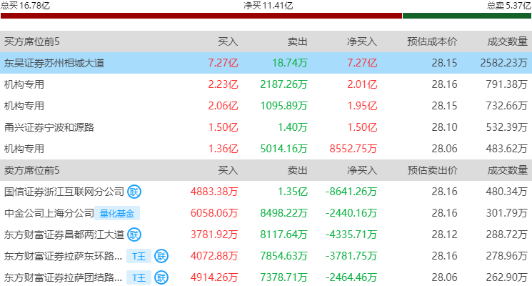Image resolution: width=532 pixels, height=286 pixels.
Task: Click the 卖出 header in seller table
Action: click(x=297, y=170)
